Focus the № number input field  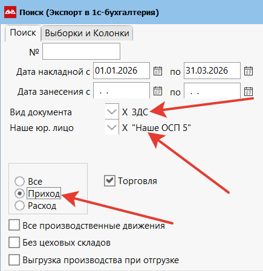(x=81, y=51)
